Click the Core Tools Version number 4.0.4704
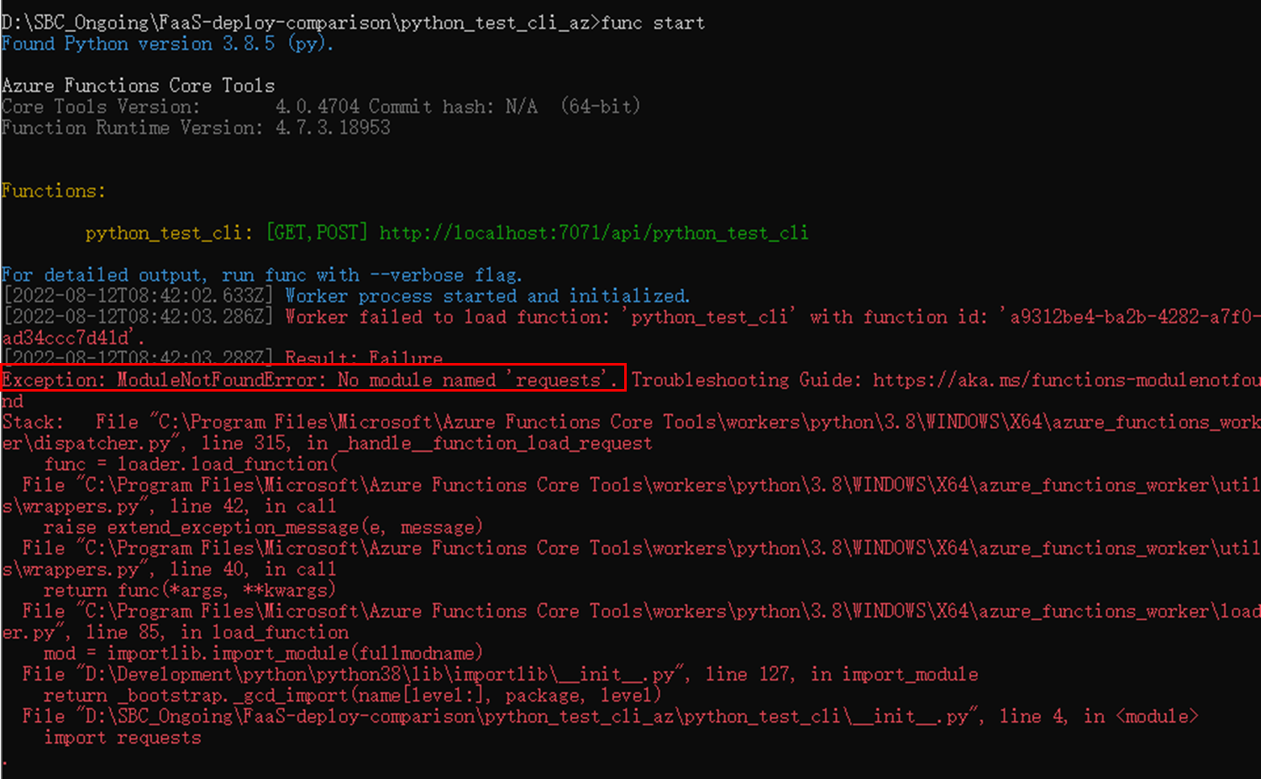The image size is (1261, 779). 317,107
